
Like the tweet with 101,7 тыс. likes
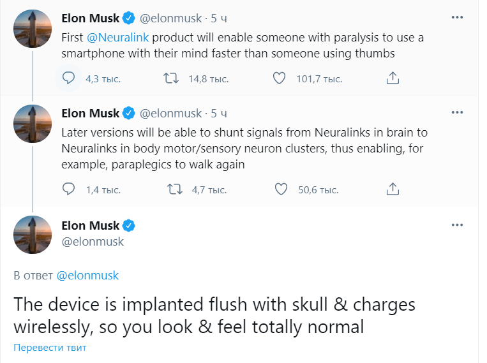279,78
